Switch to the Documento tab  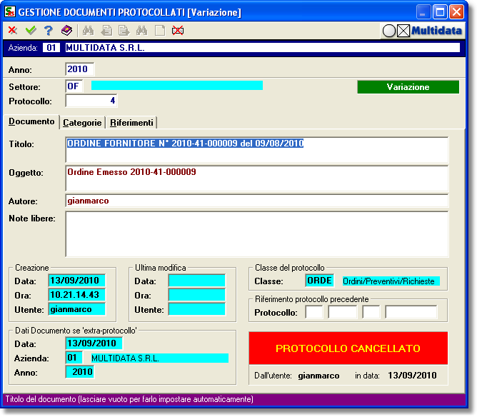point(31,121)
